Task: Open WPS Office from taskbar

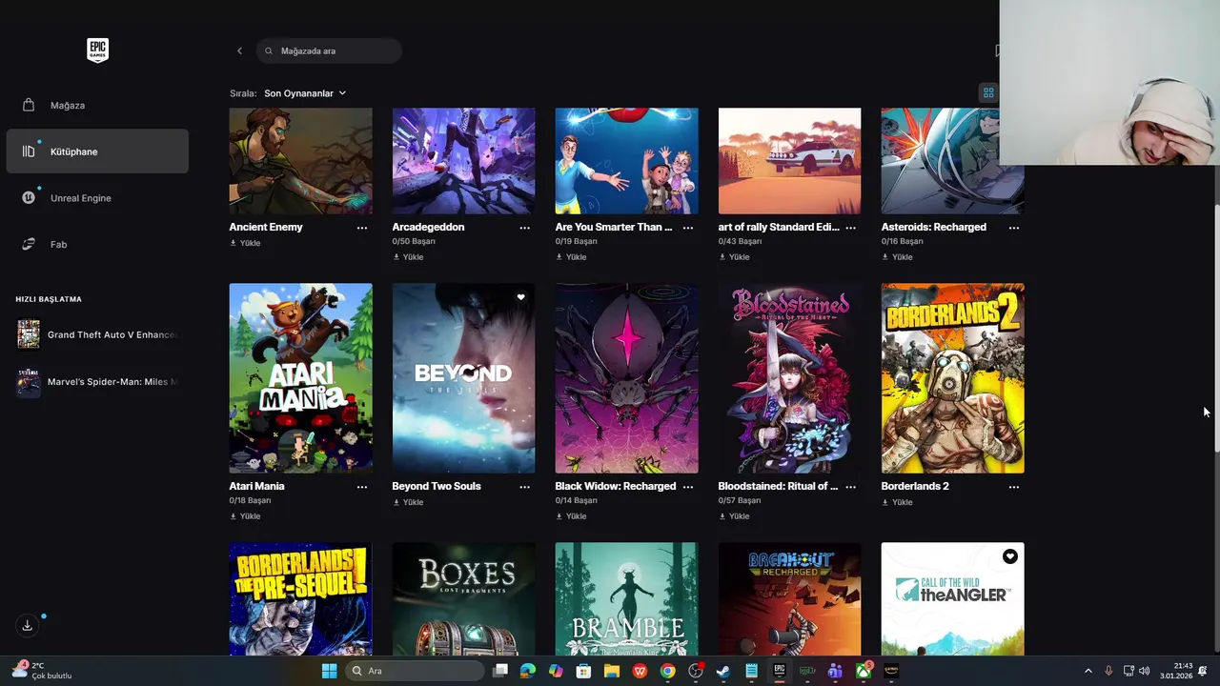Action: (640, 671)
